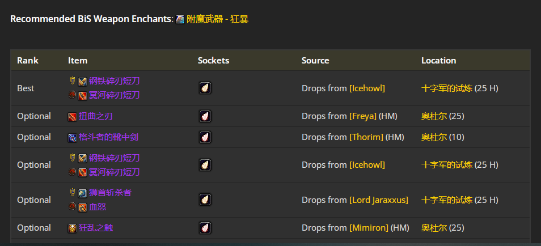
Task: Click the 狂乱之触 fist weapon icon
Action: click(x=72, y=228)
